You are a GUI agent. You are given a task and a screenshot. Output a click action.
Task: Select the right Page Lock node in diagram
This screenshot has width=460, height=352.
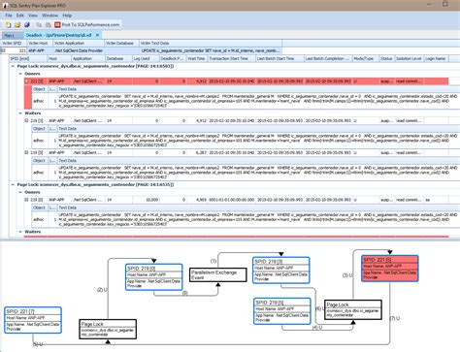[x=353, y=309]
